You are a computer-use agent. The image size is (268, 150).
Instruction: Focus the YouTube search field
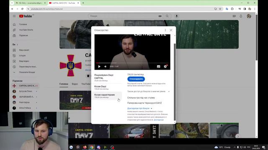pyautogui.click(x=123, y=16)
